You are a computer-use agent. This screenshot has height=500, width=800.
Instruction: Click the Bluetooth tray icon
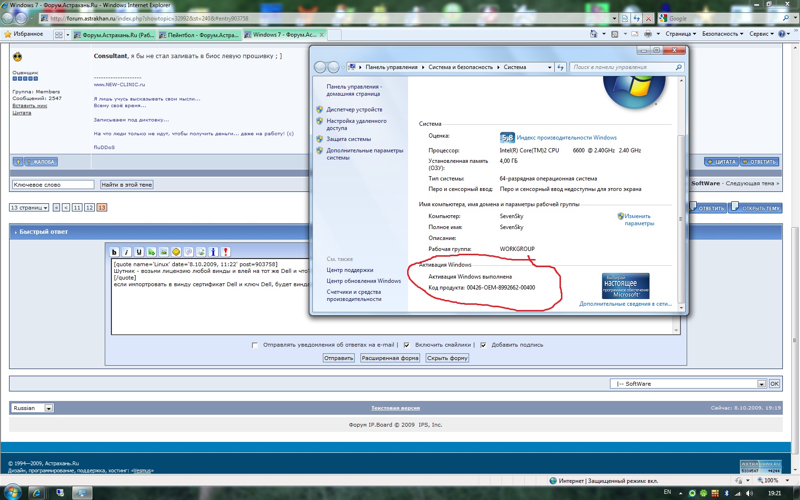[x=726, y=493]
